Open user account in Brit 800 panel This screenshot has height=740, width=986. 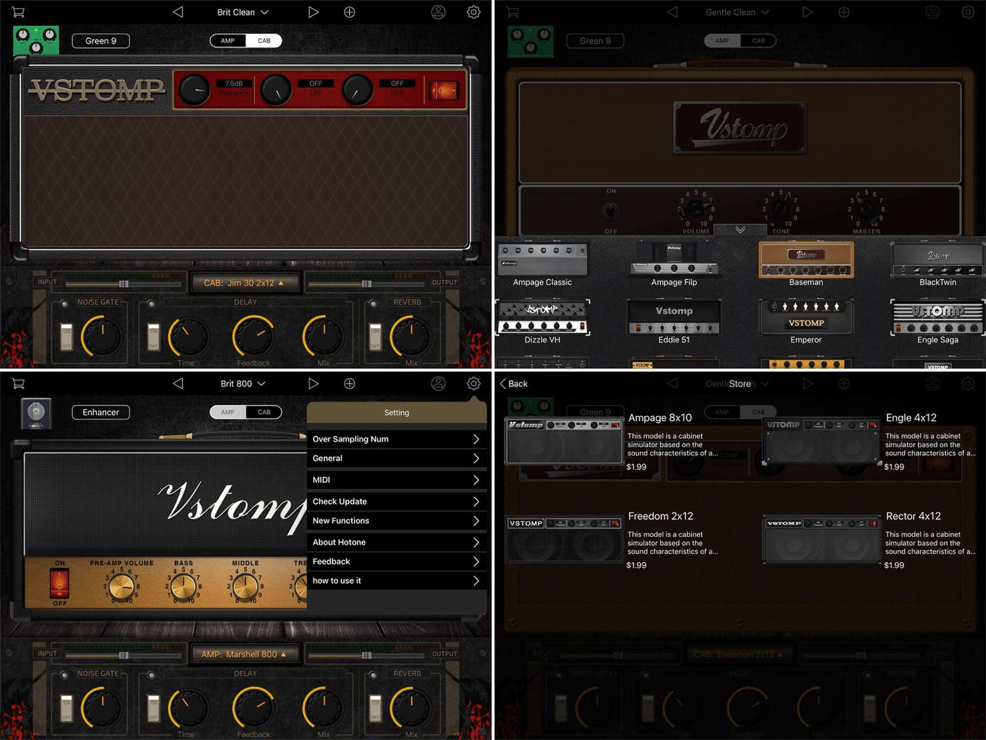click(438, 383)
